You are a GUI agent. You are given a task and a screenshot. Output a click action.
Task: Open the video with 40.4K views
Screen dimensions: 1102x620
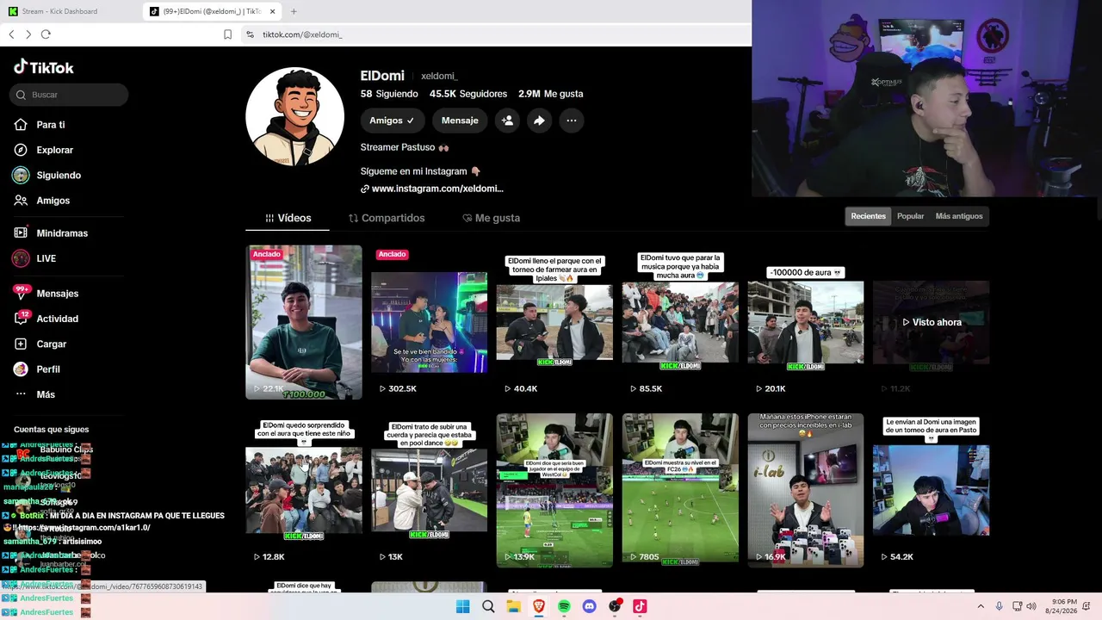tap(554, 322)
